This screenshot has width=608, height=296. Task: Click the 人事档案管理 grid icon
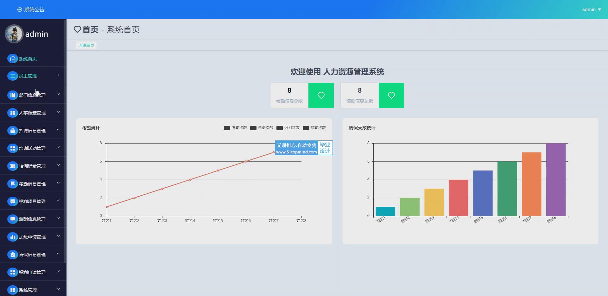click(x=12, y=113)
